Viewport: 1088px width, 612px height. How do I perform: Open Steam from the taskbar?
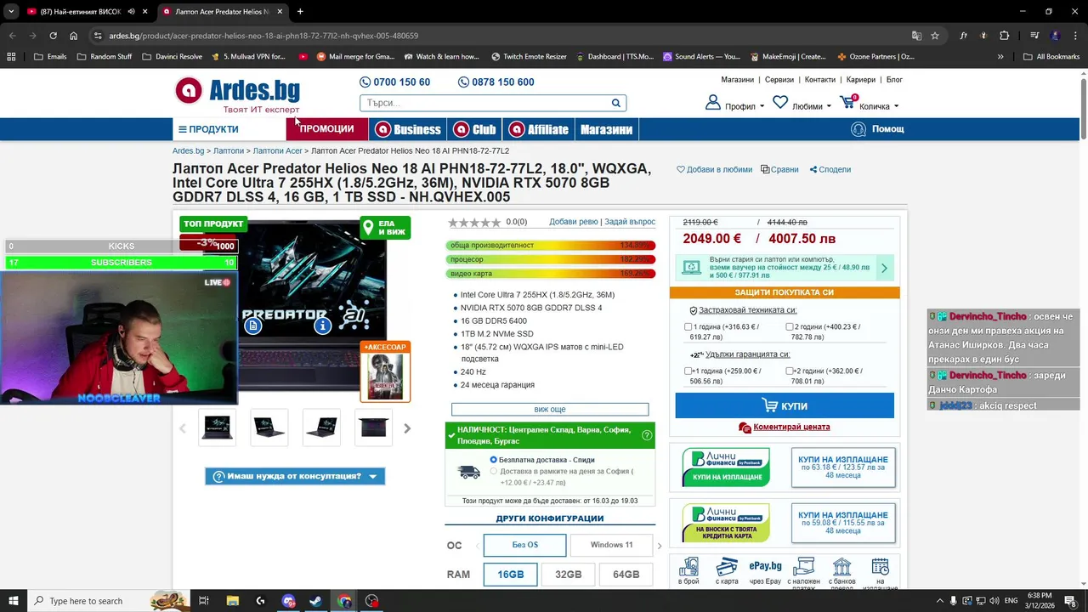[x=315, y=601]
